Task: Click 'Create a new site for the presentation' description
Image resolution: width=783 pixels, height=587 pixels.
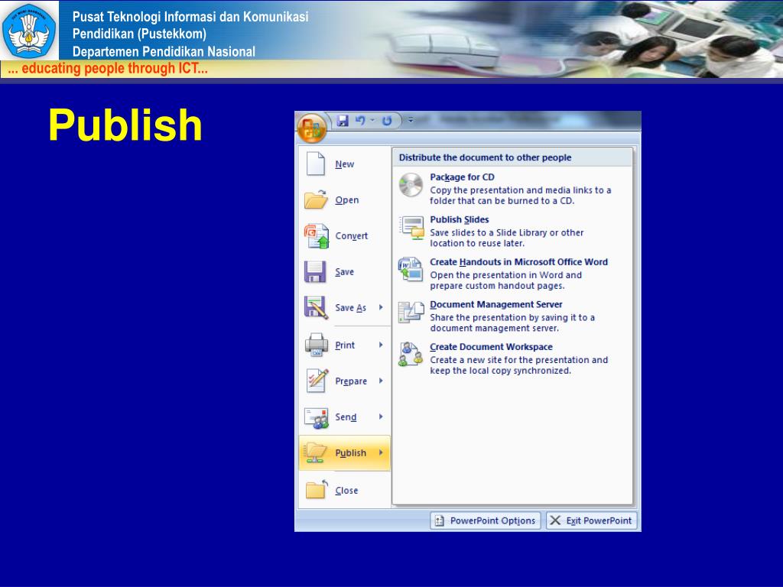Action: tap(519, 365)
